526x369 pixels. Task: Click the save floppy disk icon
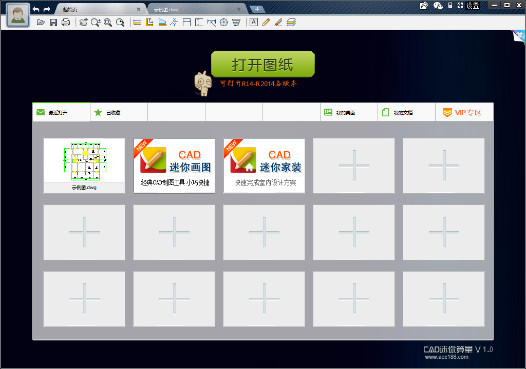[53, 23]
